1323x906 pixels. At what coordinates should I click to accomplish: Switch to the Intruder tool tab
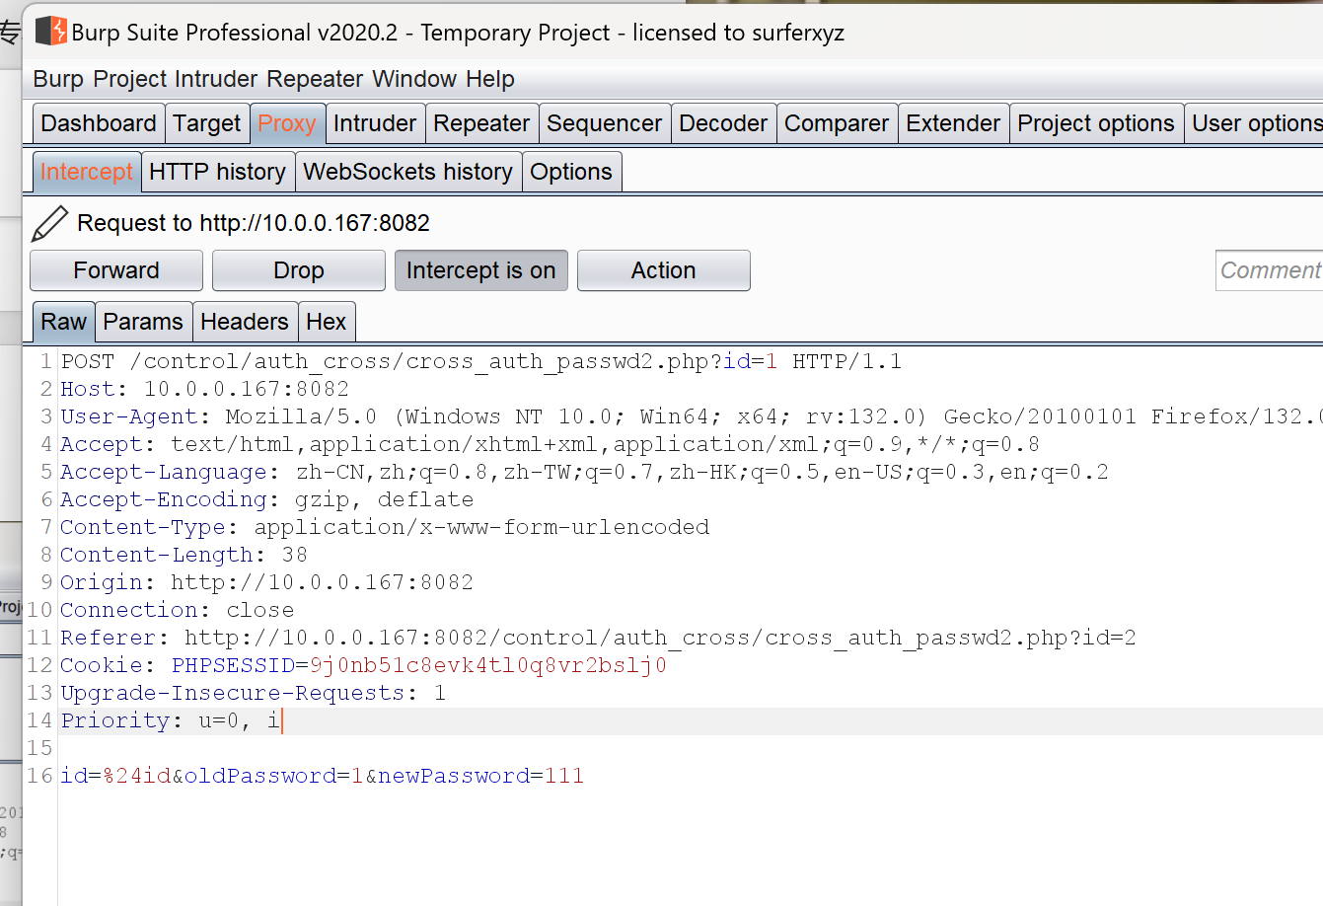click(x=375, y=123)
